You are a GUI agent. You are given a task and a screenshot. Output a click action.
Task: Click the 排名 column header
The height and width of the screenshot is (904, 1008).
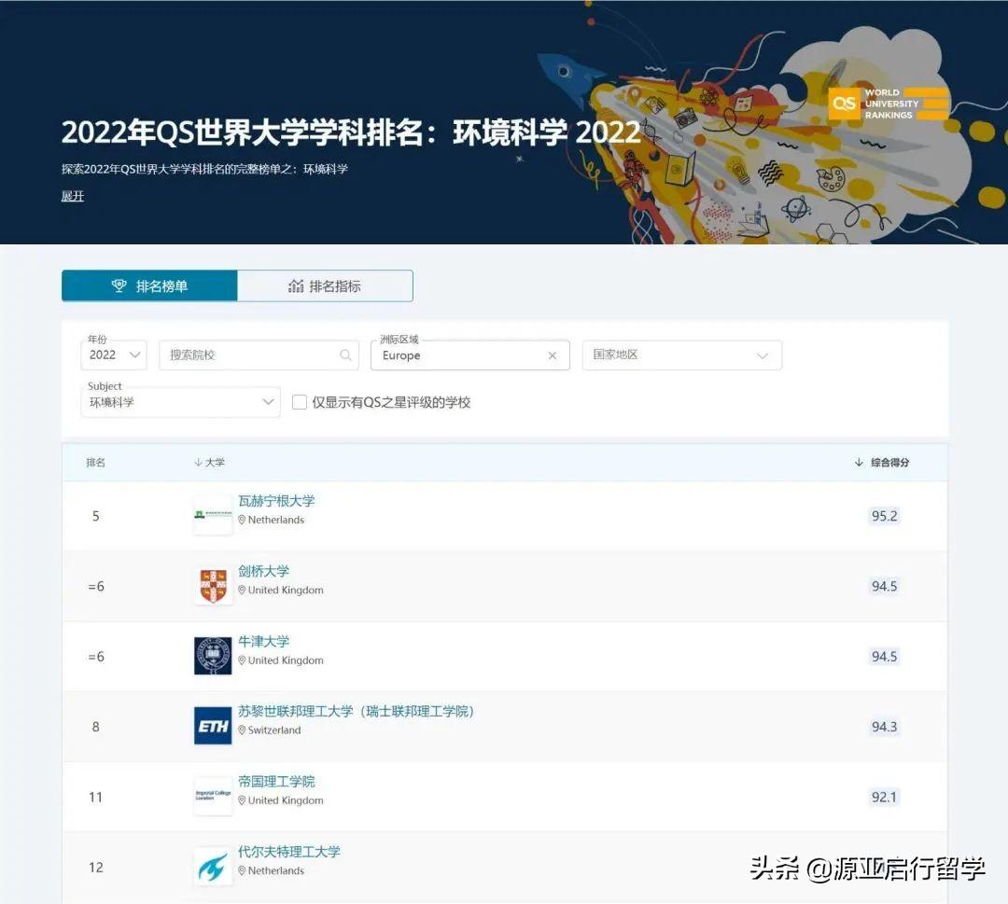[96, 462]
